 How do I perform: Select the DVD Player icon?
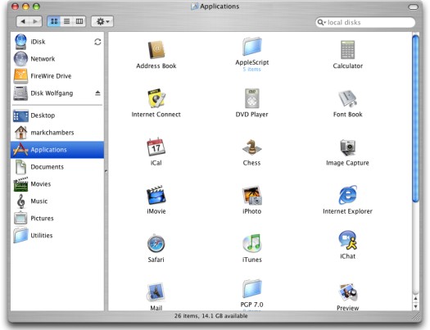[x=252, y=98]
